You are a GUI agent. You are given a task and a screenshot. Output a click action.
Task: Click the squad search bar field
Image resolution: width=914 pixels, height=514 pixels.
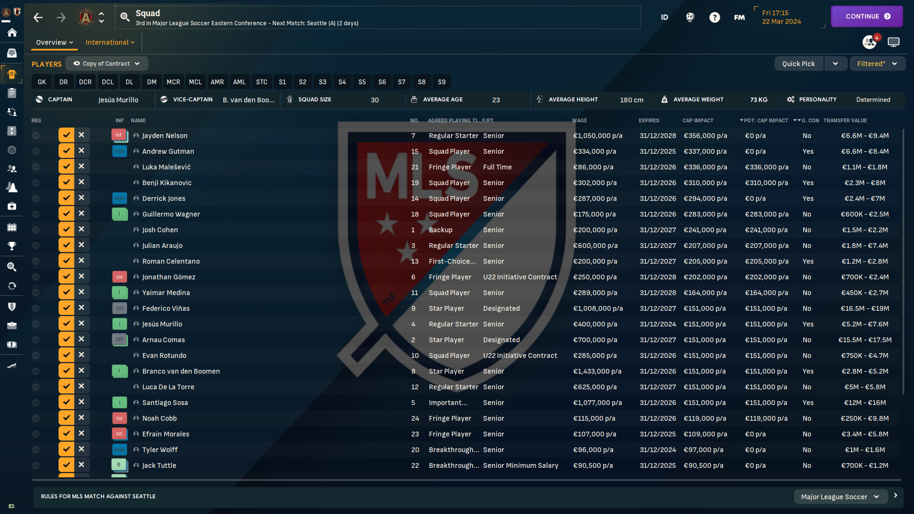(378, 18)
